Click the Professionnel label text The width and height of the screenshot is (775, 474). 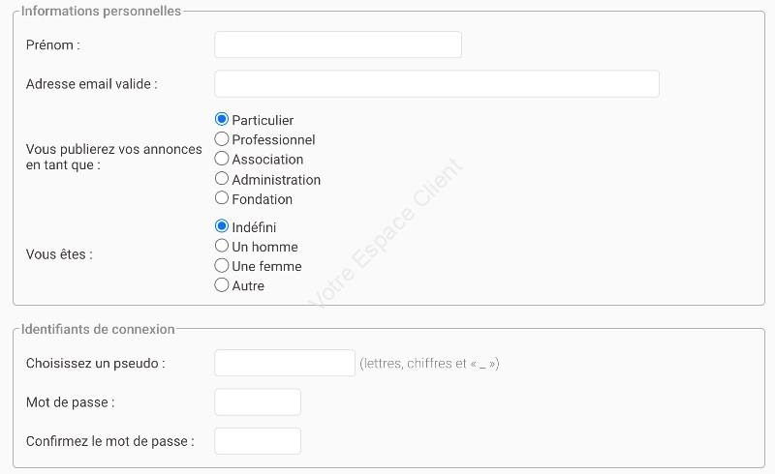point(273,139)
